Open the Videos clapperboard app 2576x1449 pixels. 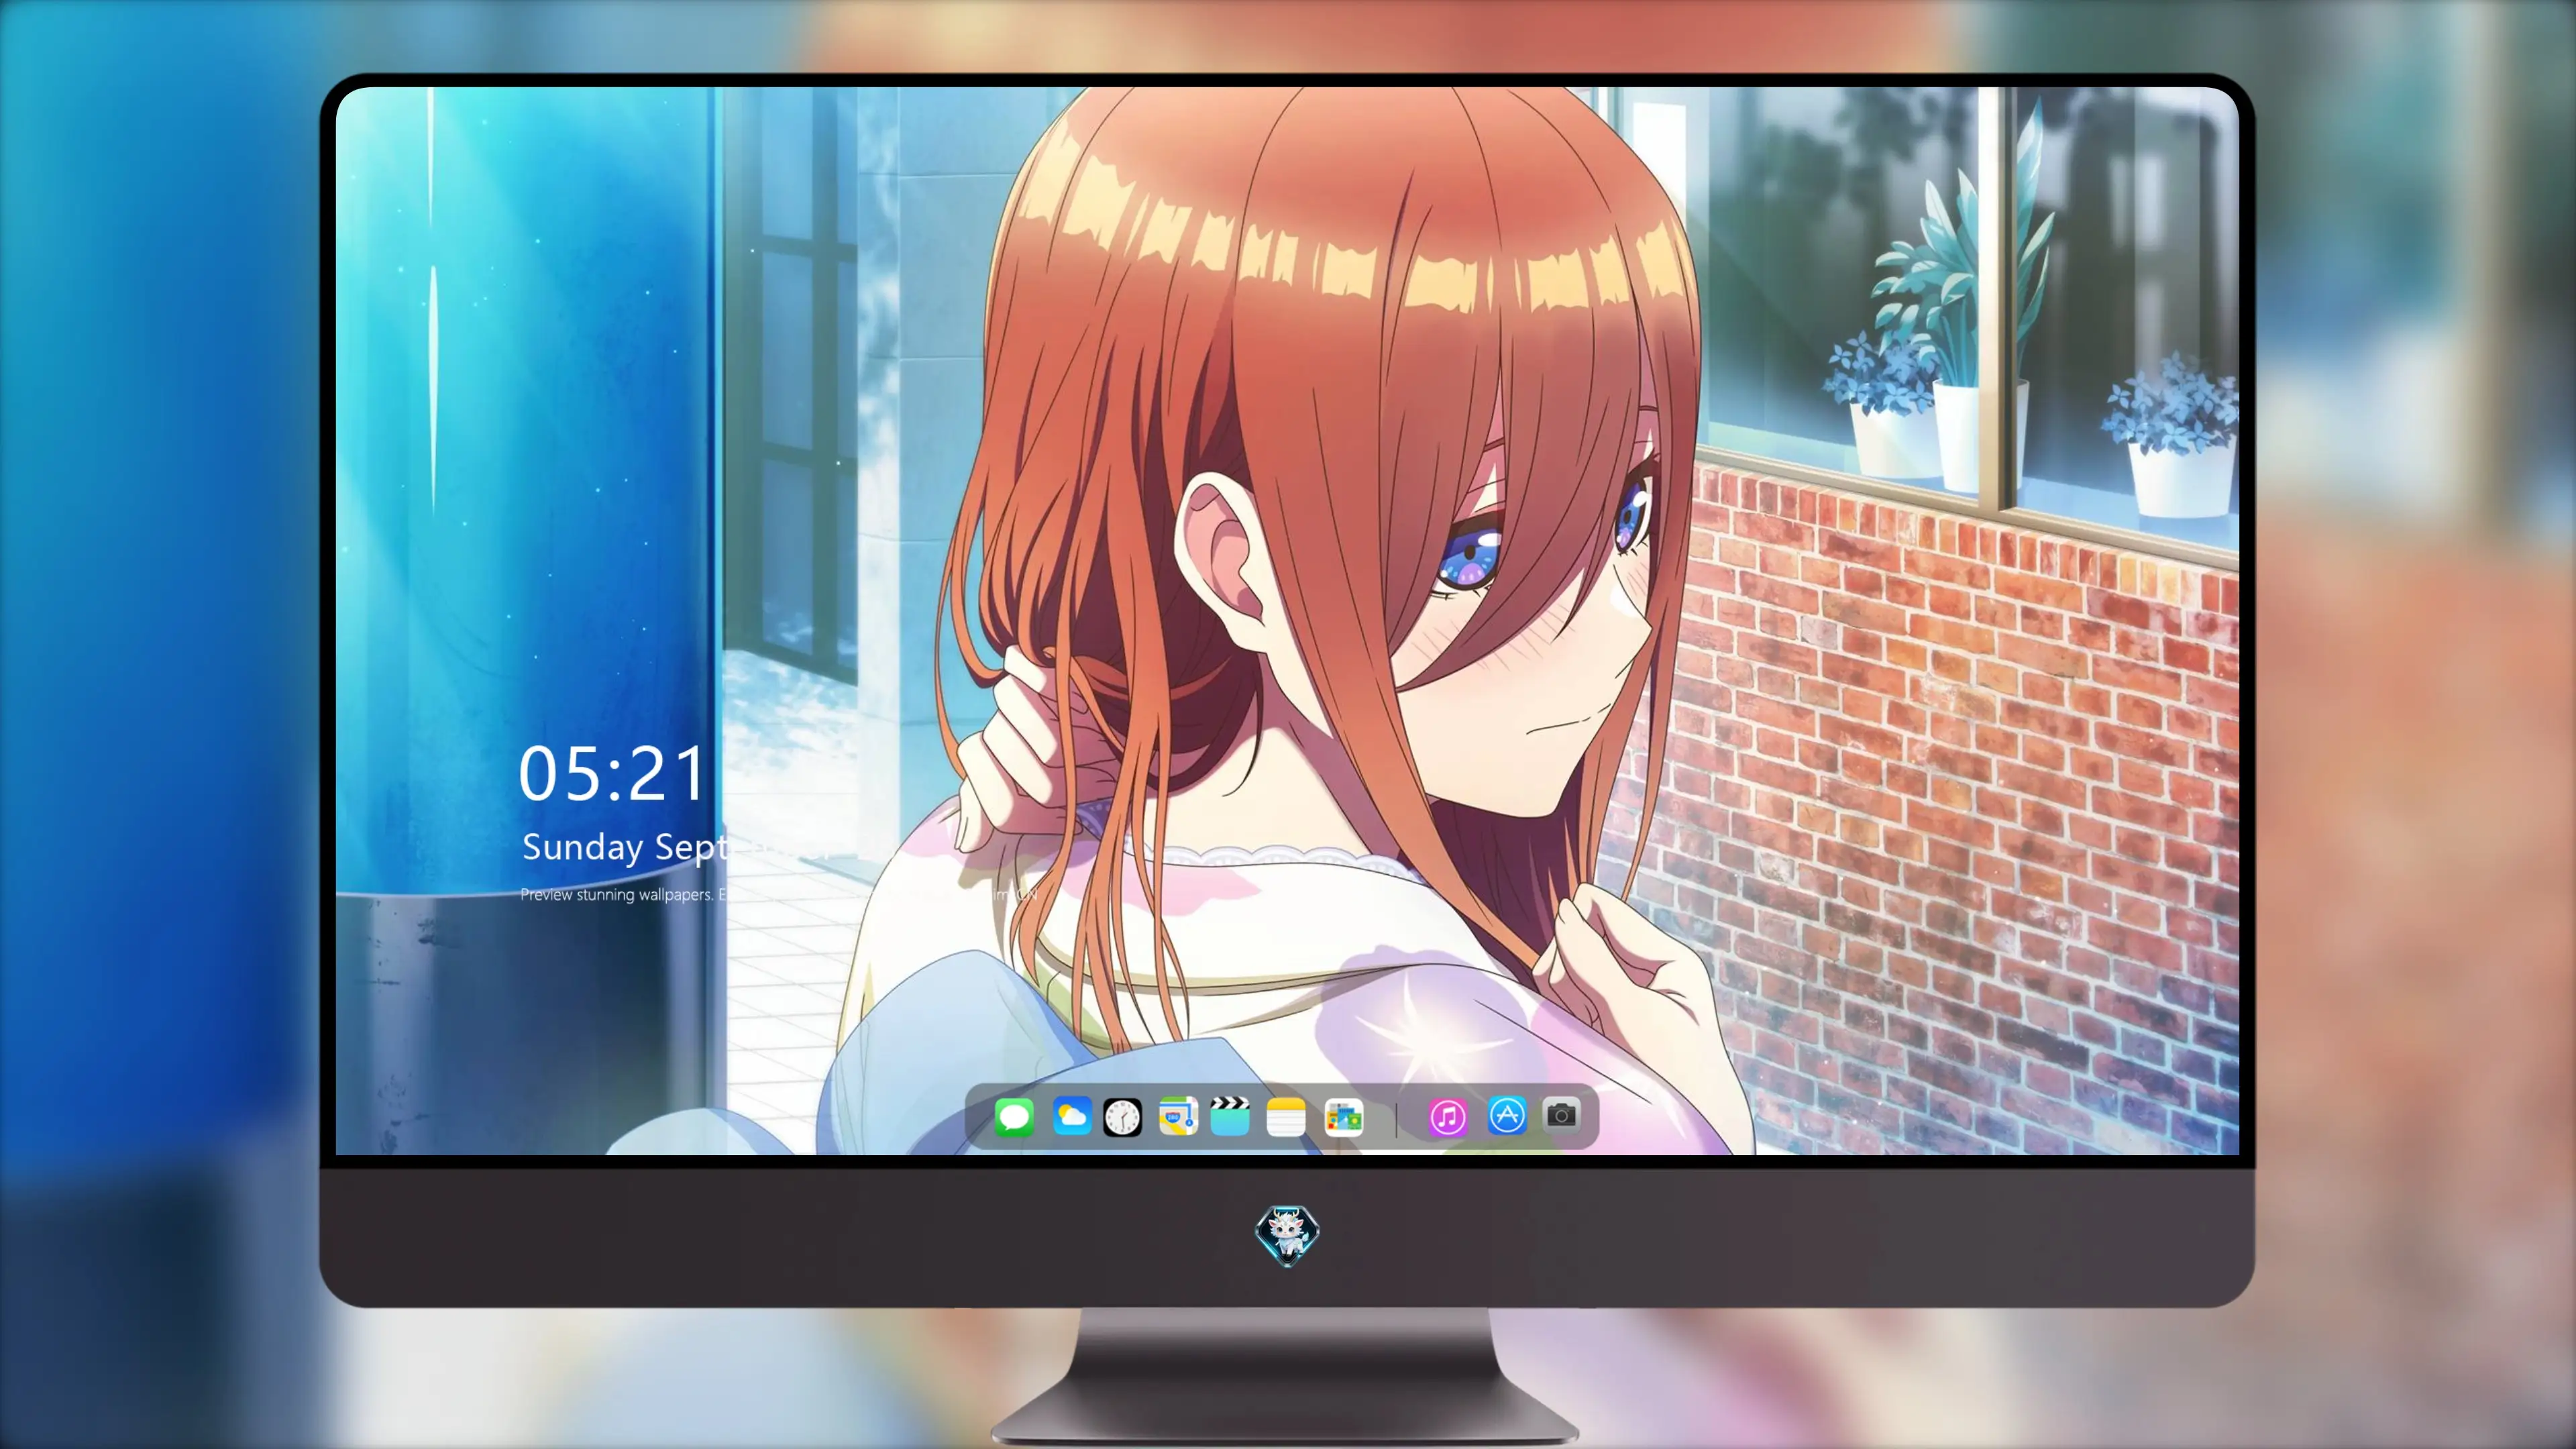(1230, 1116)
